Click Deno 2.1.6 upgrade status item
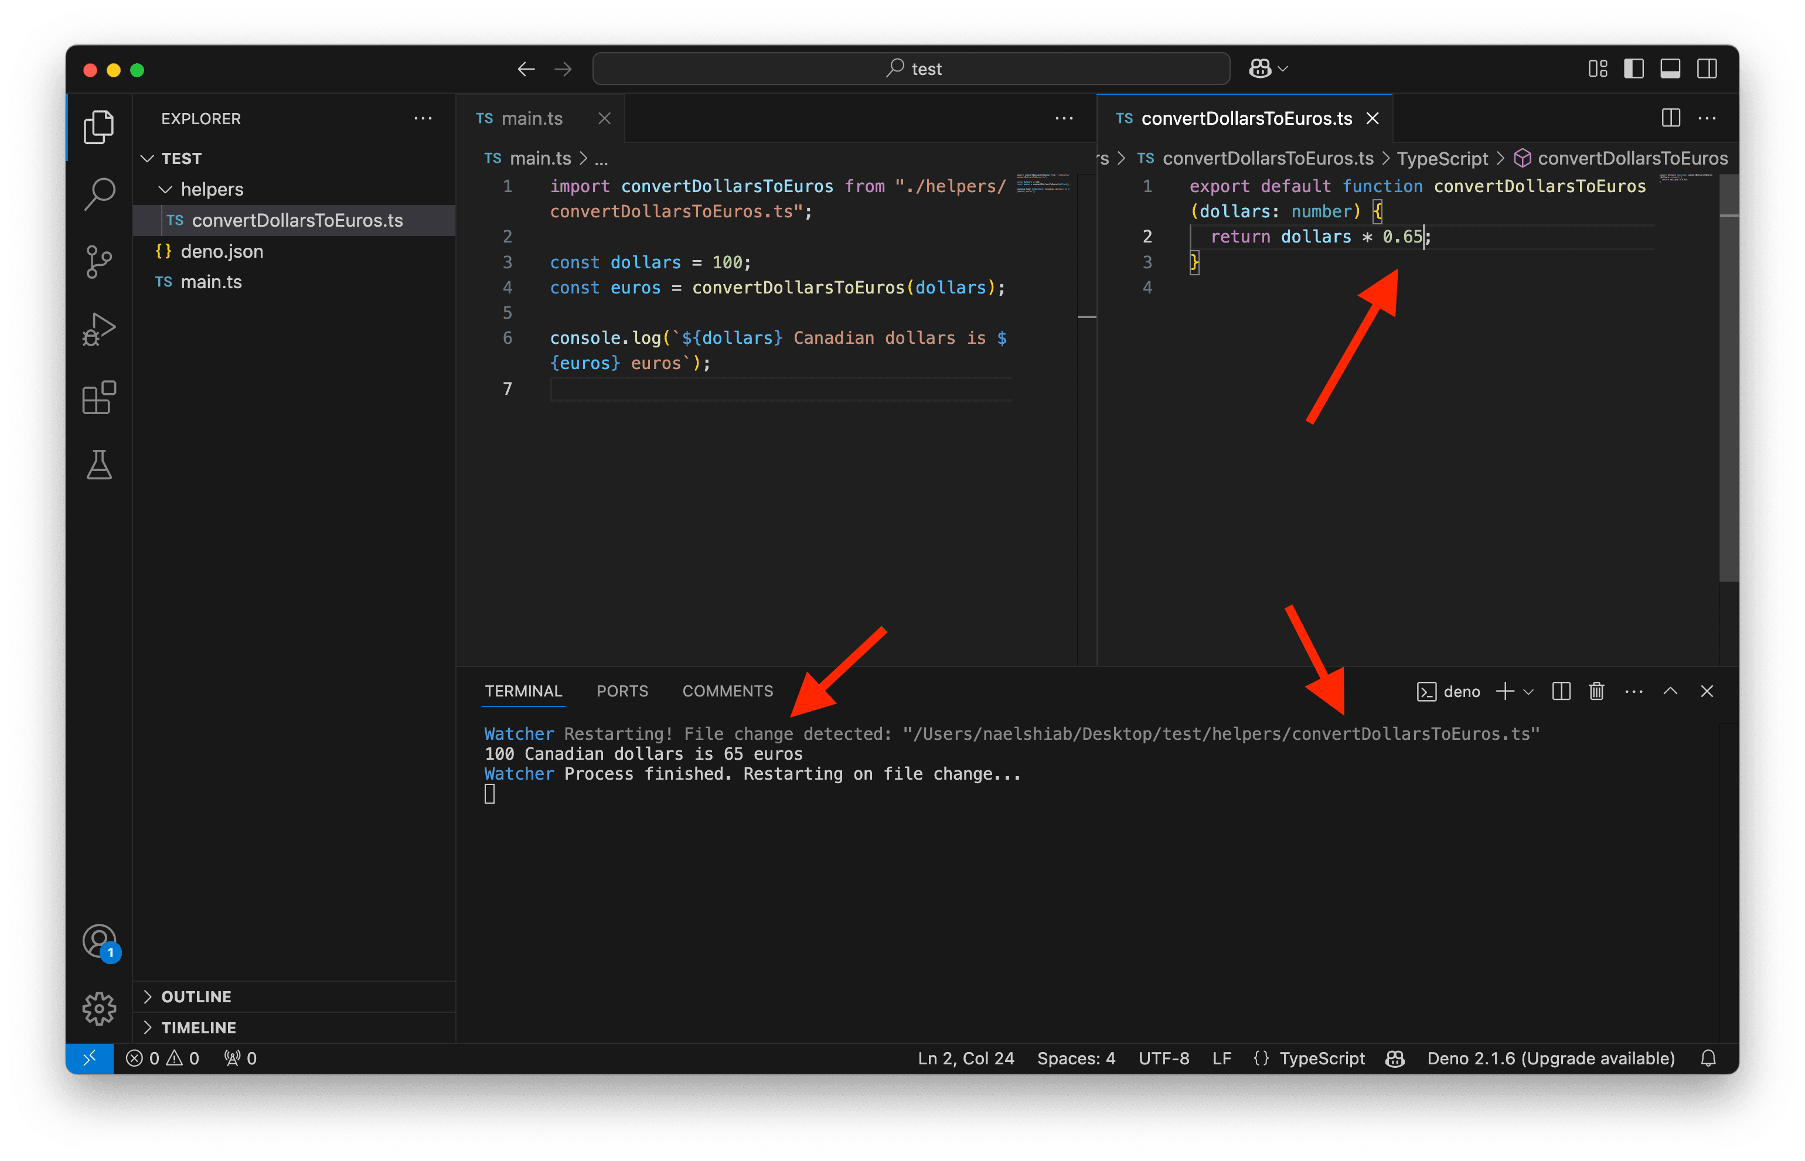 point(1551,1058)
